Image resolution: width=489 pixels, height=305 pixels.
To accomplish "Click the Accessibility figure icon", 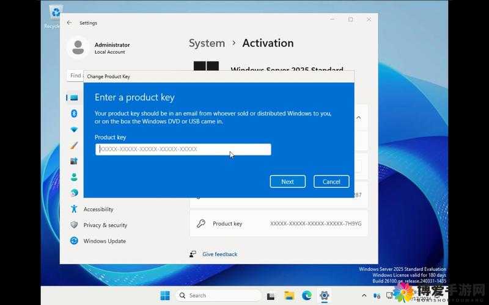I will click(x=74, y=209).
